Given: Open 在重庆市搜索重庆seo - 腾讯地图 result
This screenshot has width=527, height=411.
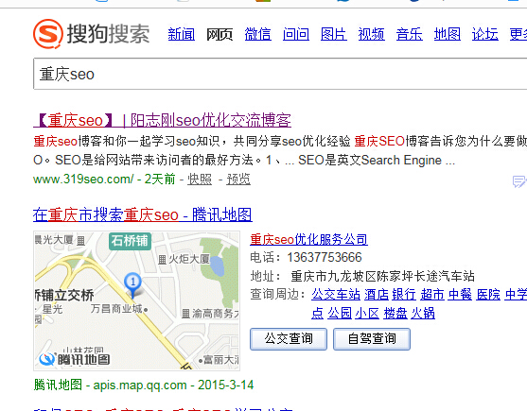Looking at the screenshot, I should pyautogui.click(x=143, y=214).
